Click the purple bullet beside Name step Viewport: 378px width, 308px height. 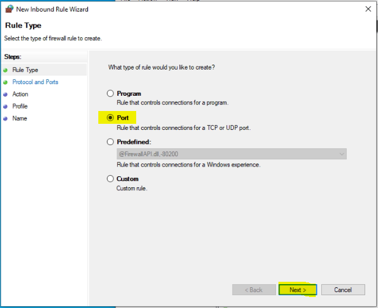(x=5, y=118)
